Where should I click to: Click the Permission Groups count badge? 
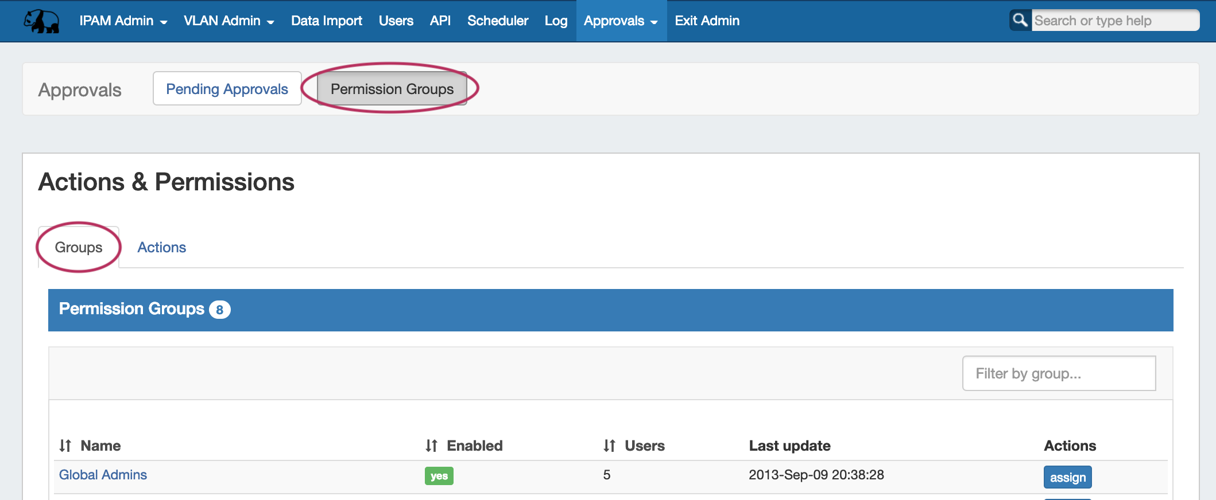[x=219, y=310]
